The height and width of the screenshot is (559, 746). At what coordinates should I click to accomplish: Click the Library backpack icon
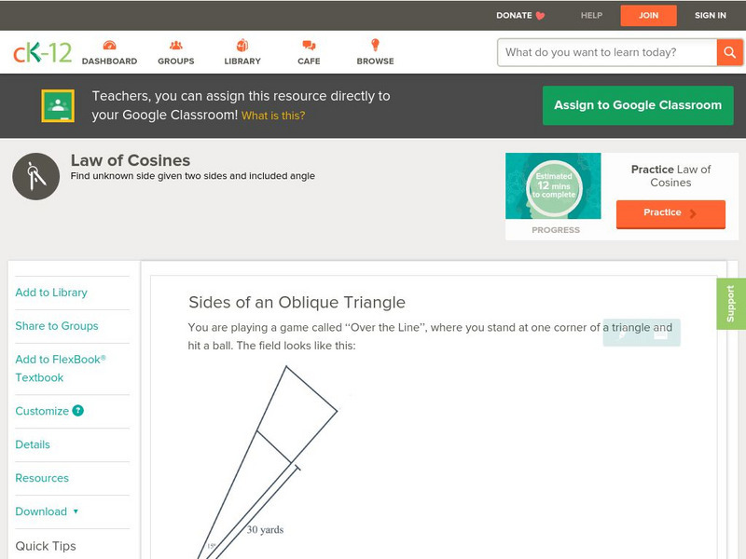(x=242, y=44)
